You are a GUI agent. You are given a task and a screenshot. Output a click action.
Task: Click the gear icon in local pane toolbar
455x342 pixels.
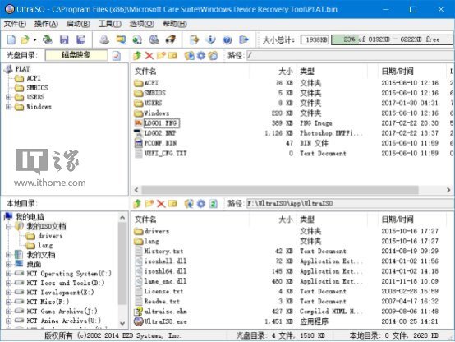tap(201, 204)
